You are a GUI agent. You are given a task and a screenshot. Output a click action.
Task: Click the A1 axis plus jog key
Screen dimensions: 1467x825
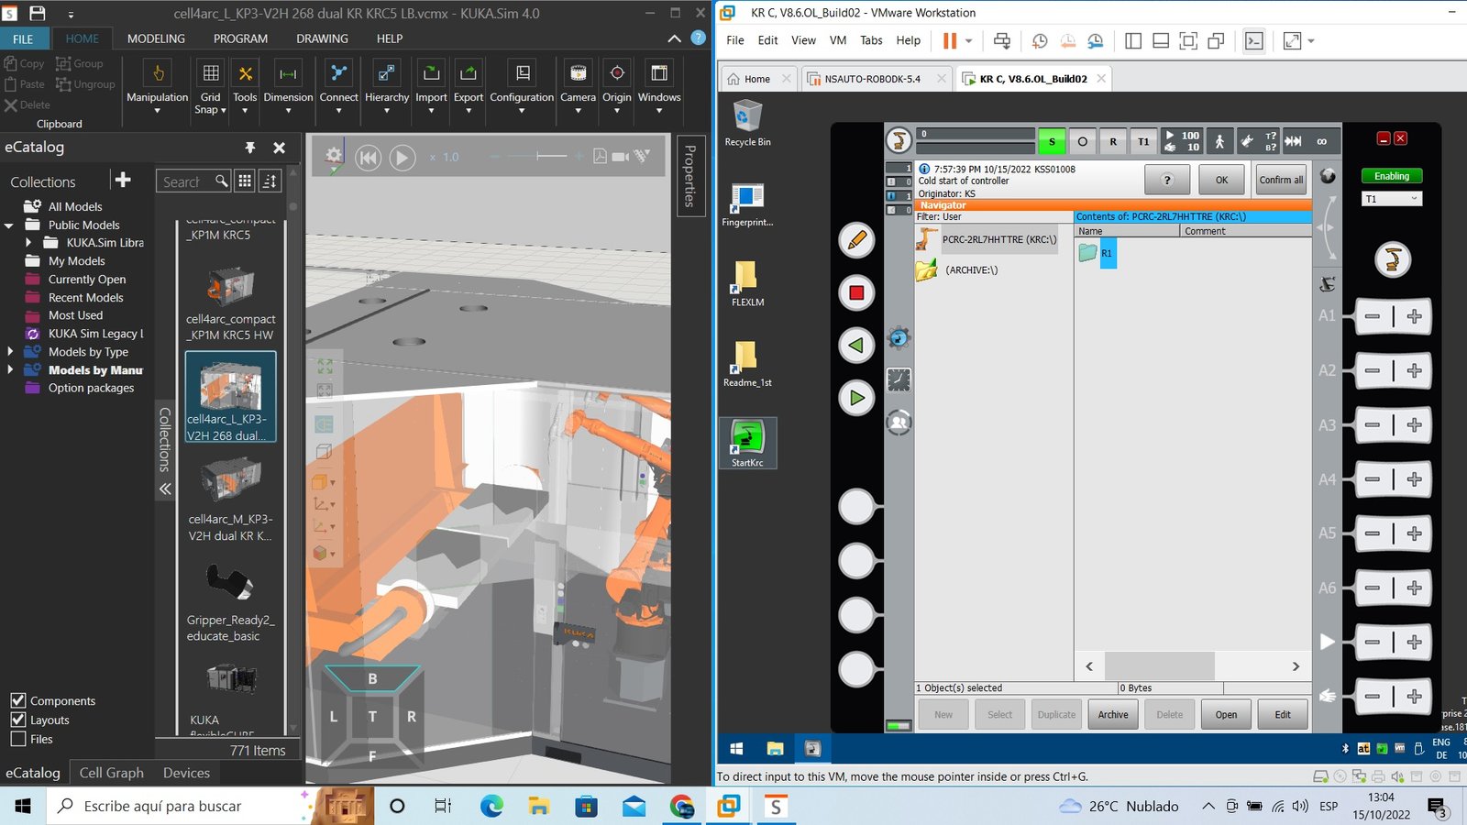(1414, 316)
